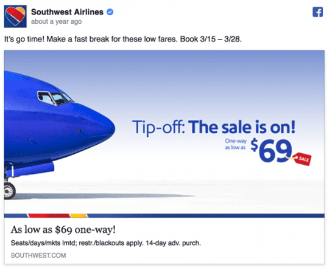
Task: Click the 'One-way as low as' label
Action: pos(236,144)
